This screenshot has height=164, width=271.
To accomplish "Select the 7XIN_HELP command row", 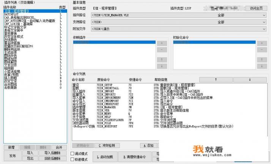I will (x=169, y=117).
